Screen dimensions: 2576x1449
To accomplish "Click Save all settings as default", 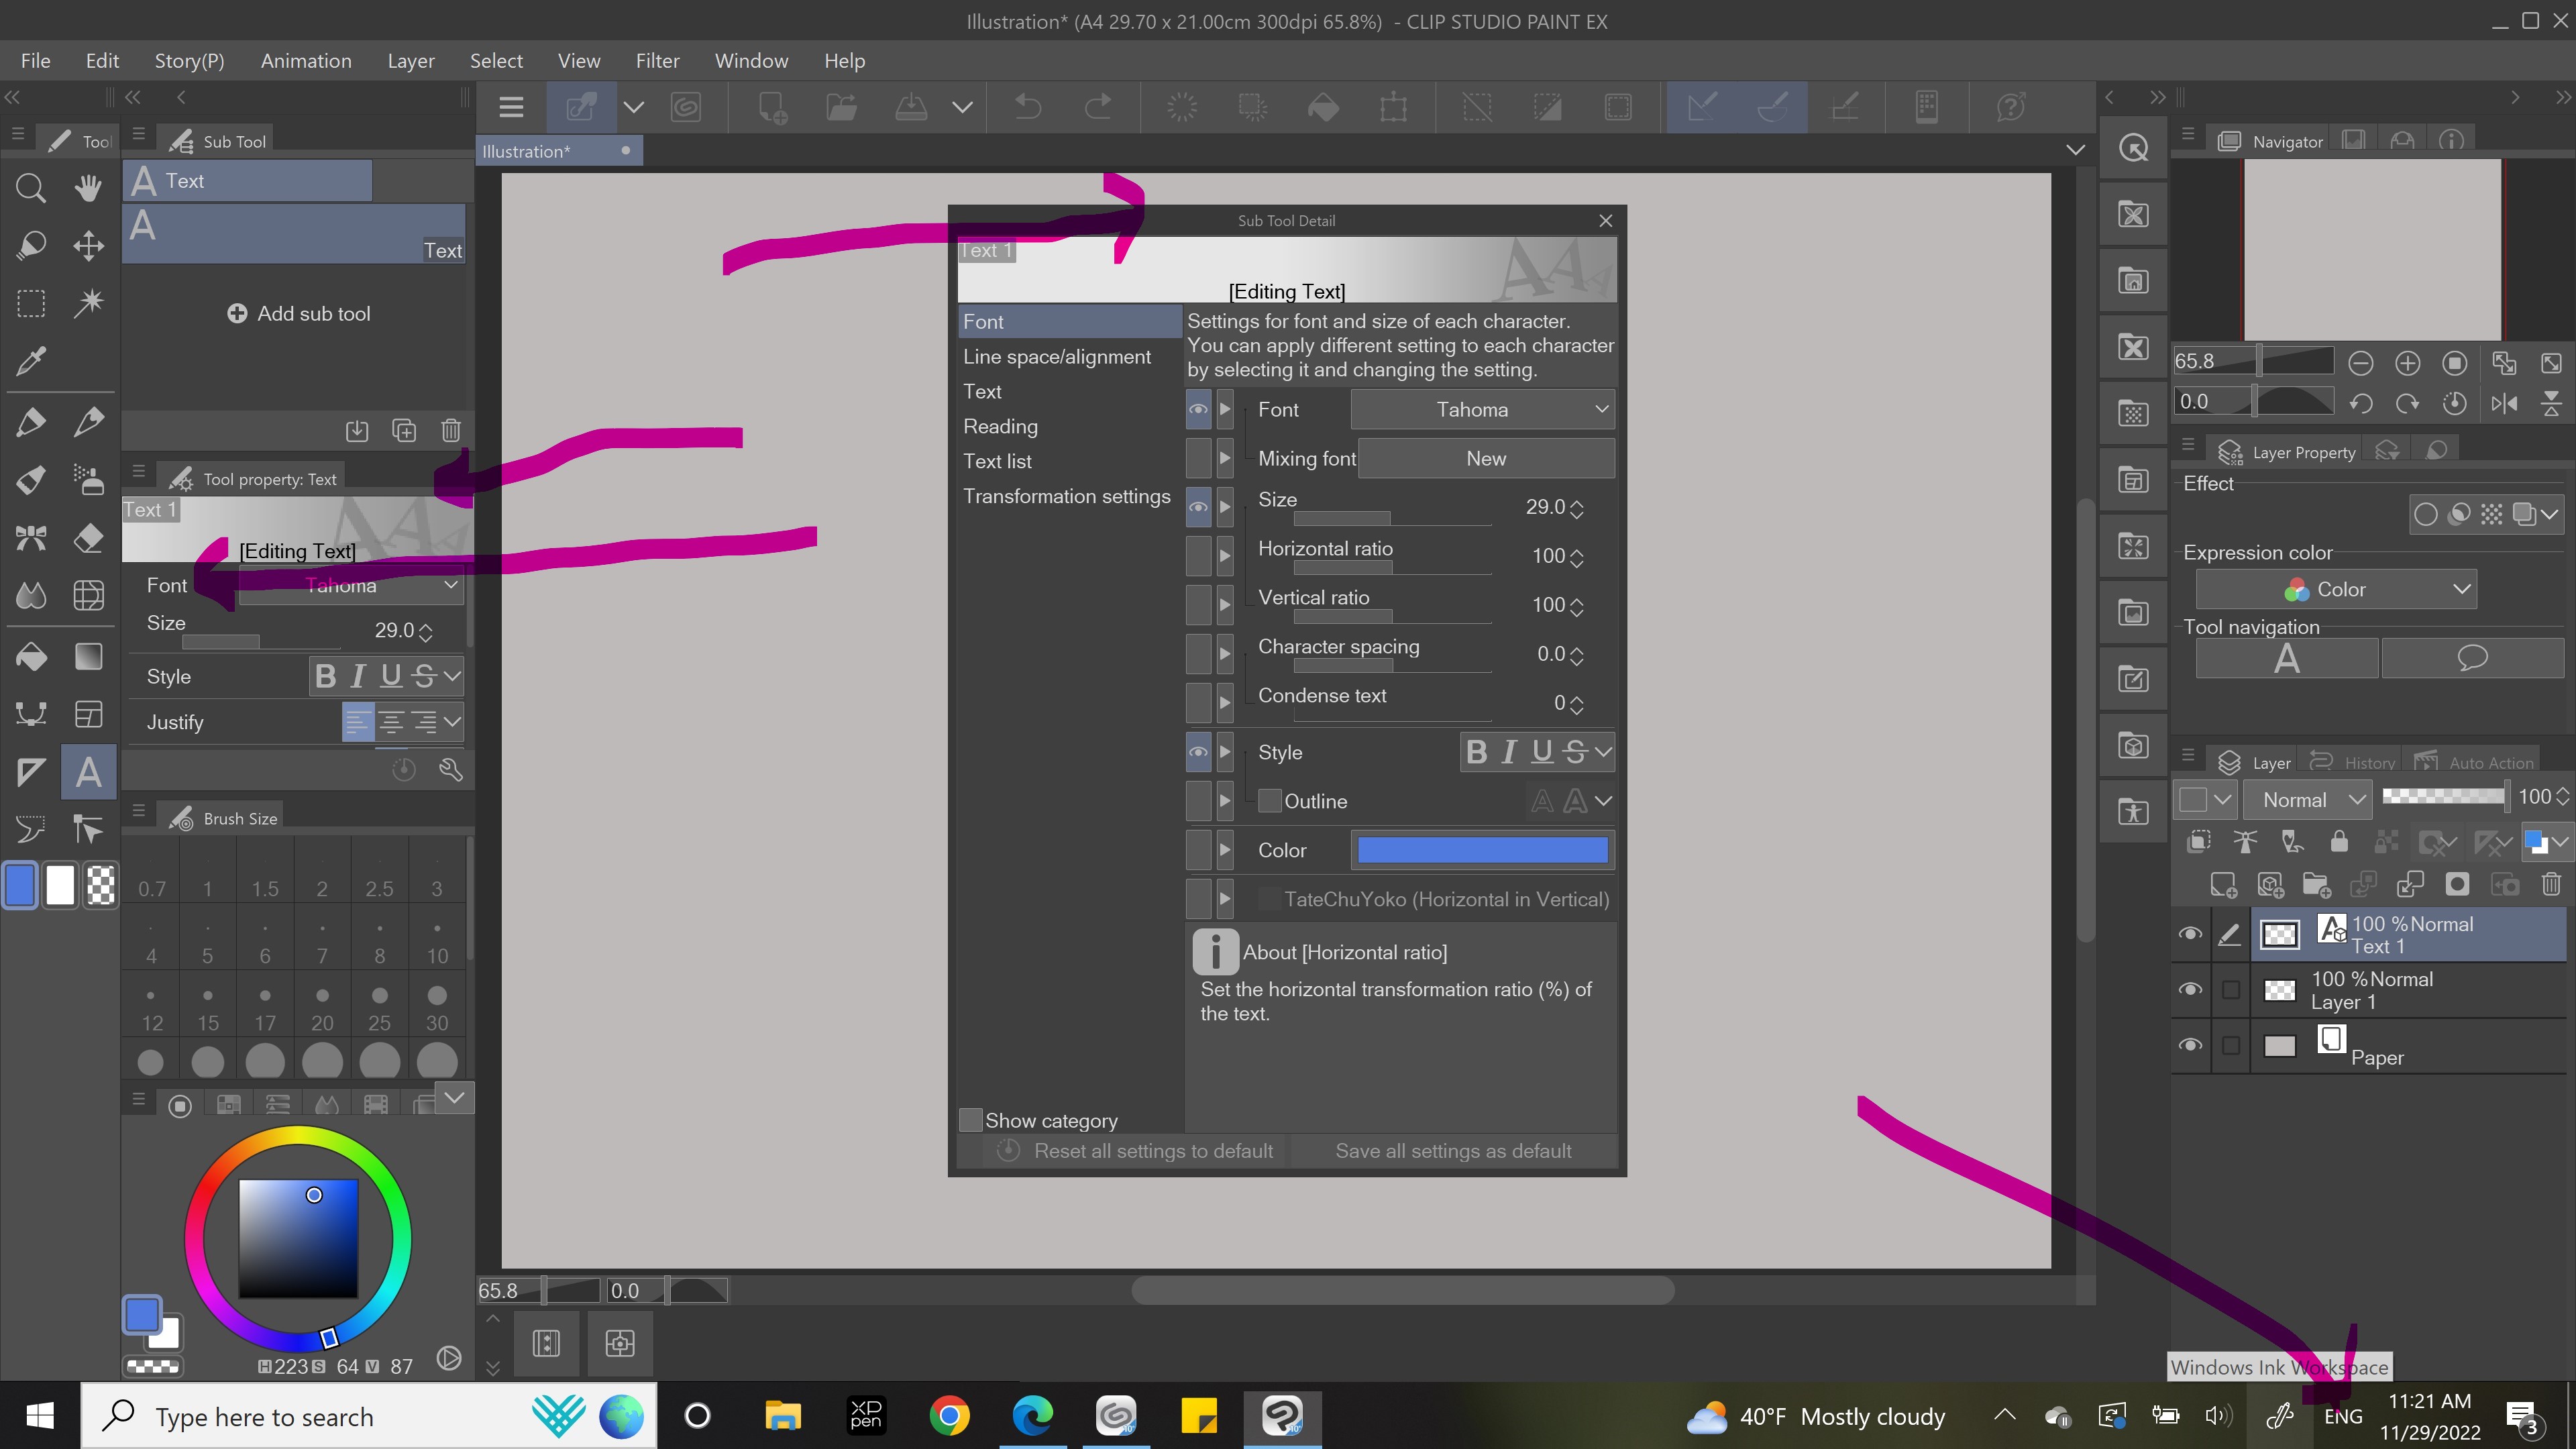I will (x=1452, y=1151).
